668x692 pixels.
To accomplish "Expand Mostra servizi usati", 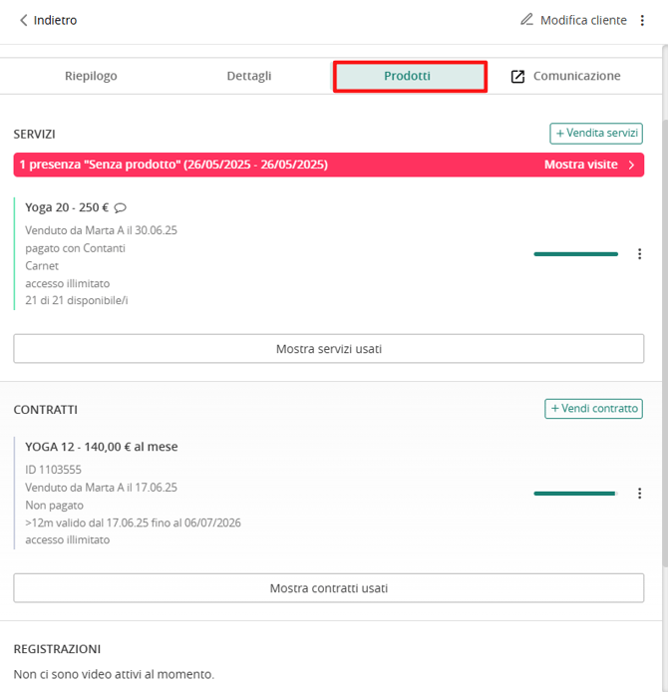I will click(x=329, y=349).
